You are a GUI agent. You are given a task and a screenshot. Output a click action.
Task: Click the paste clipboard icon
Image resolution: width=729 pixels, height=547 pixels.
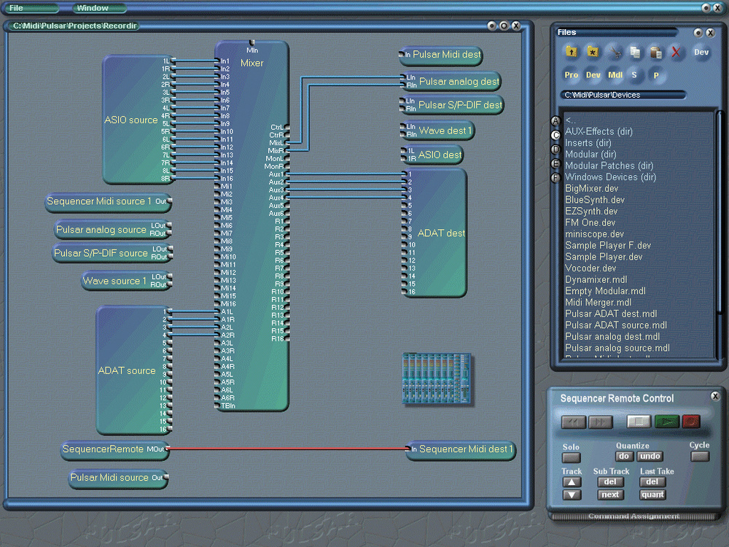pyautogui.click(x=655, y=53)
